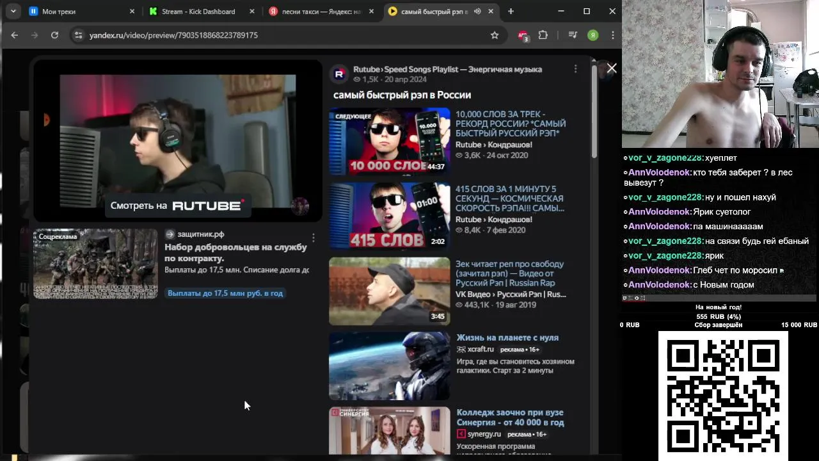Screen dimensions: 819x461
Task: Open the green profile avatar
Action: coord(593,35)
